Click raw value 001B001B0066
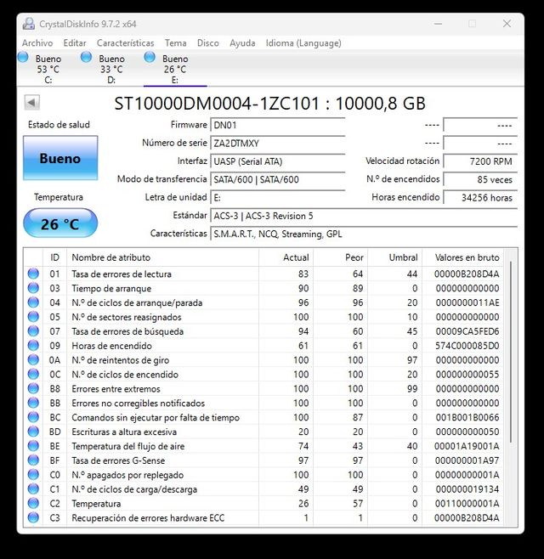The height and width of the screenshot is (559, 544). click(467, 417)
